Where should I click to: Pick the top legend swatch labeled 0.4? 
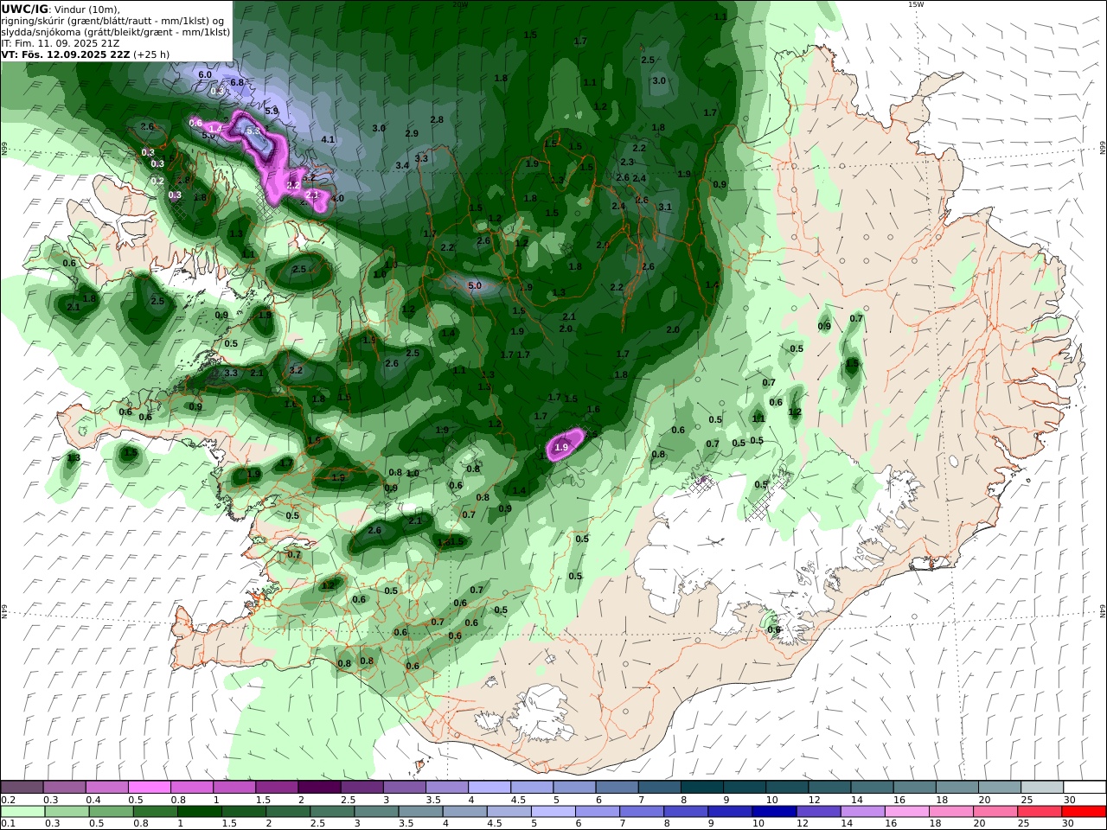106,787
